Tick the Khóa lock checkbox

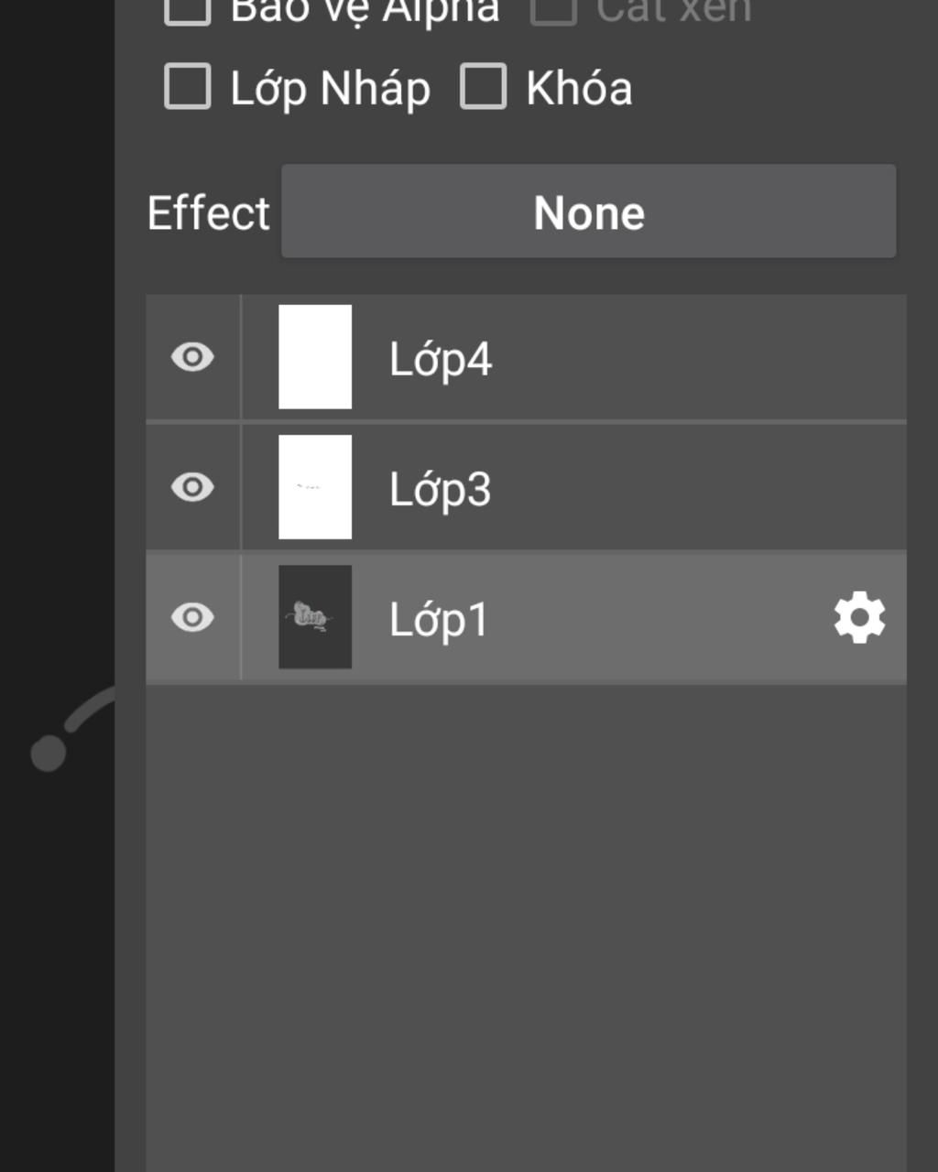point(483,87)
